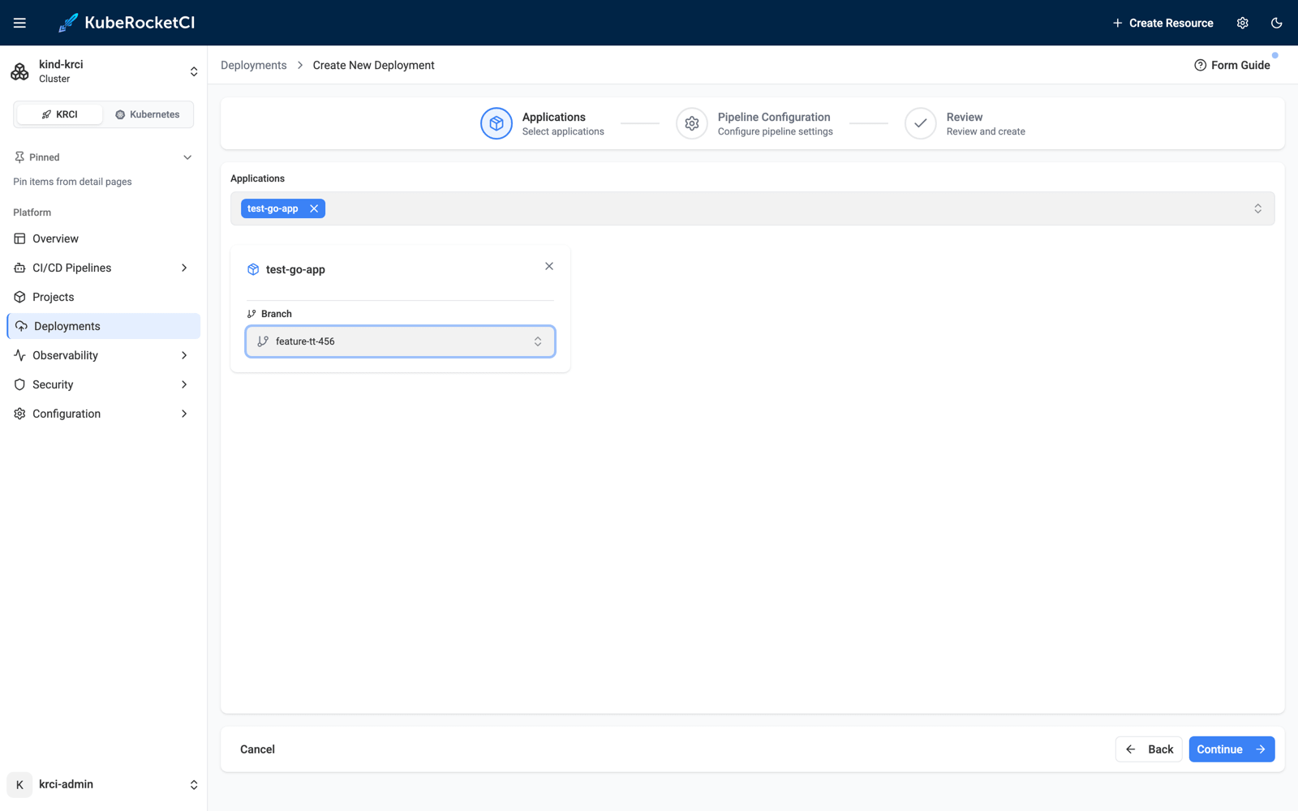Go to Deployments breadcrumb link
The image size is (1298, 811).
(x=253, y=65)
